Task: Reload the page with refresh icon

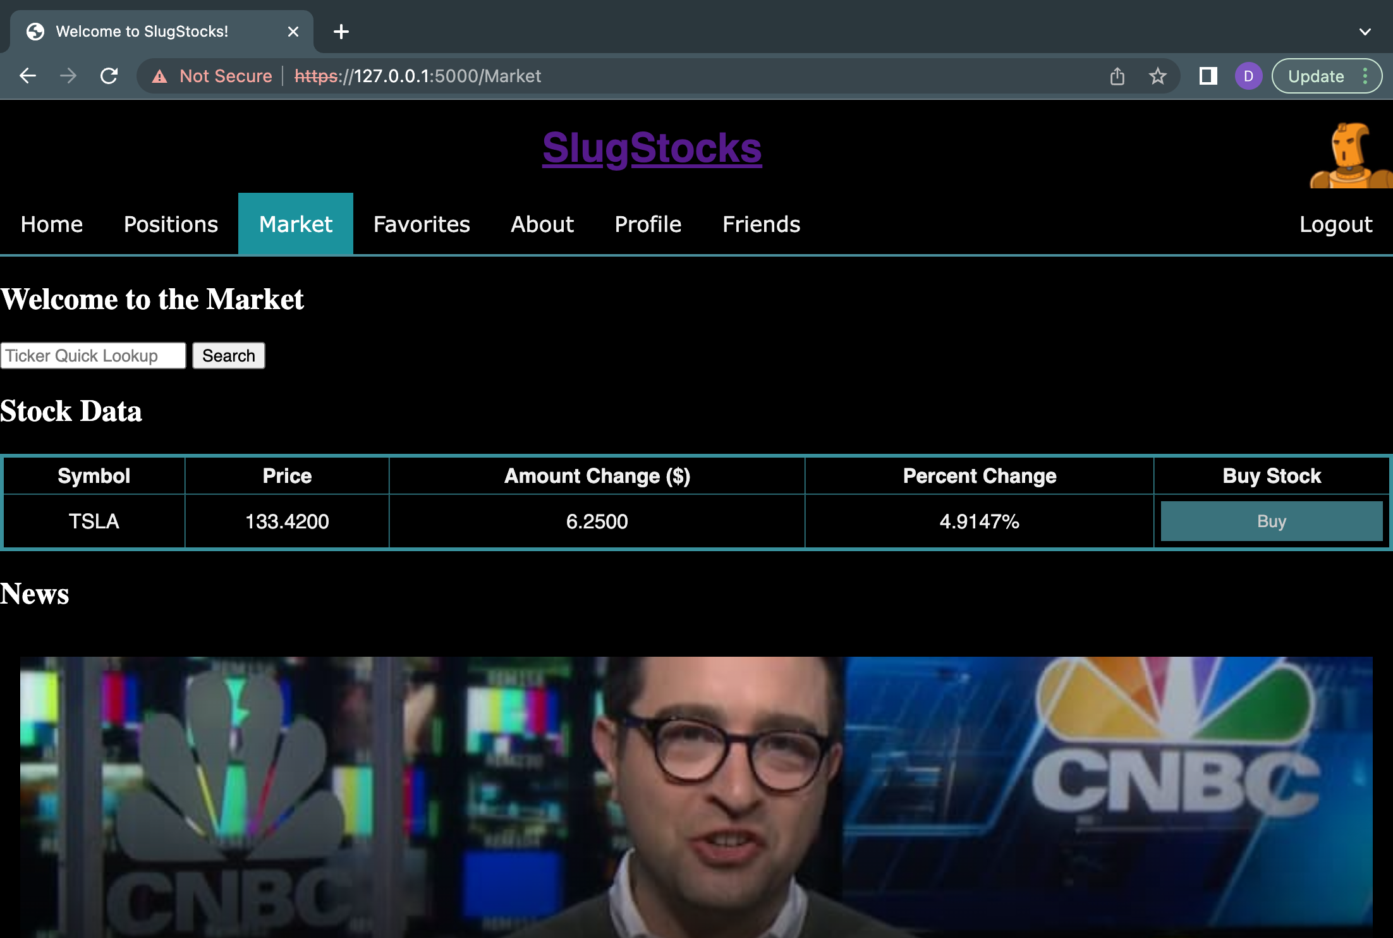Action: (x=109, y=76)
